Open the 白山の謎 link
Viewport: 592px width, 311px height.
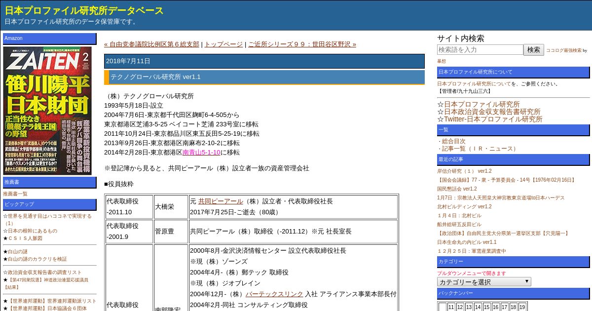click(x=18, y=251)
